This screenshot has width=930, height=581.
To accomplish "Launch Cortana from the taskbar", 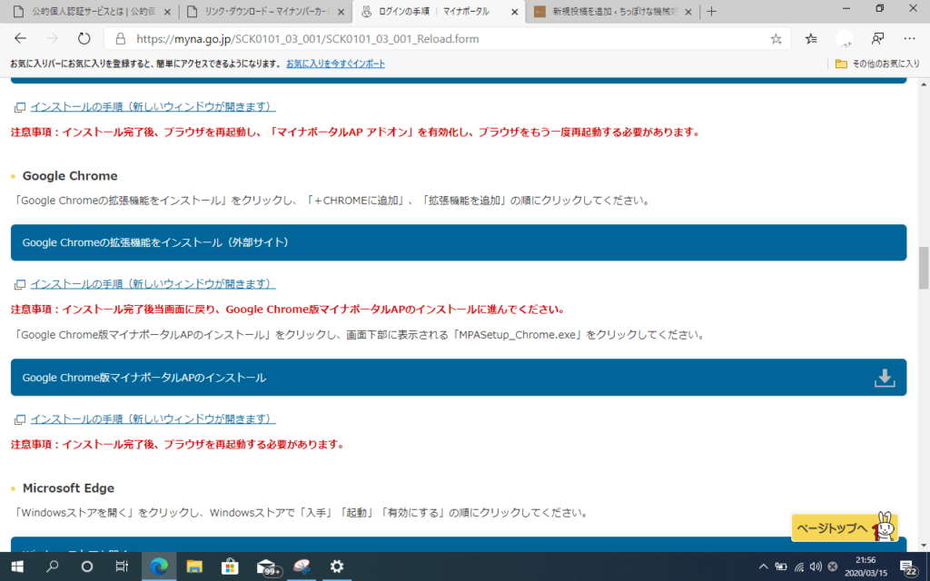I will click(86, 566).
